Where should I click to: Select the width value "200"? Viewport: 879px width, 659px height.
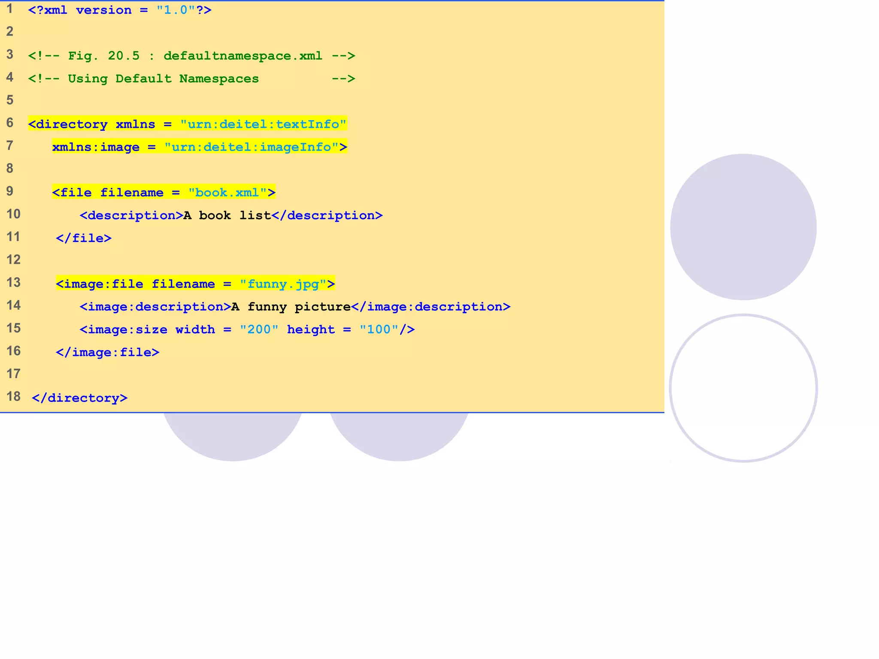click(x=259, y=329)
